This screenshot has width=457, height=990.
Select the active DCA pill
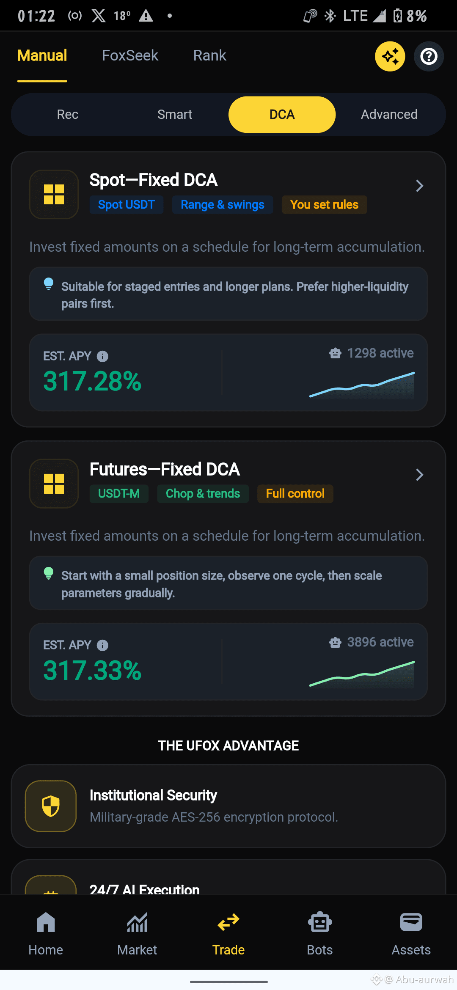(282, 114)
